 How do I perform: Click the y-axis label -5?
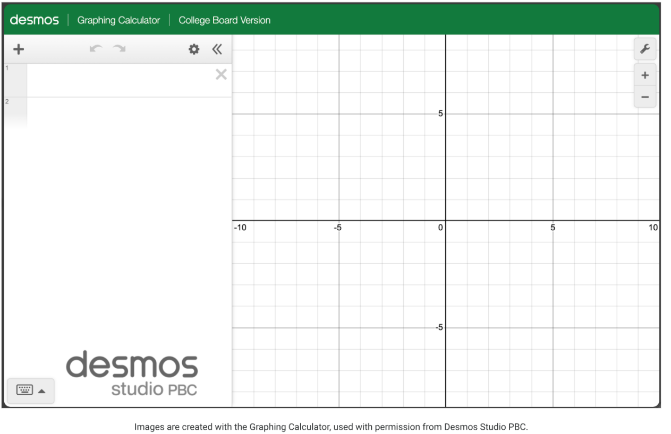click(439, 327)
